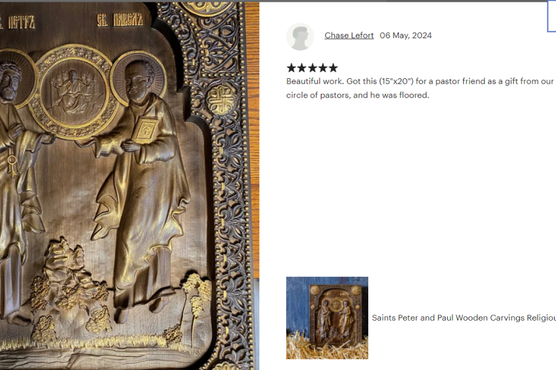The width and height of the screenshot is (556, 370).
Task: Click the review date 06 May, 2024
Action: pos(406,35)
